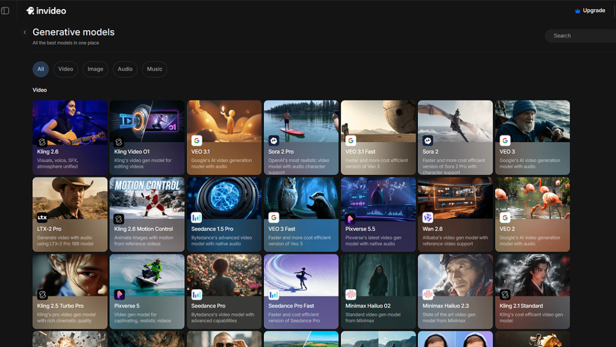Click the Google icon on VEO 3.1 card
This screenshot has width=616, height=347.
(197, 140)
